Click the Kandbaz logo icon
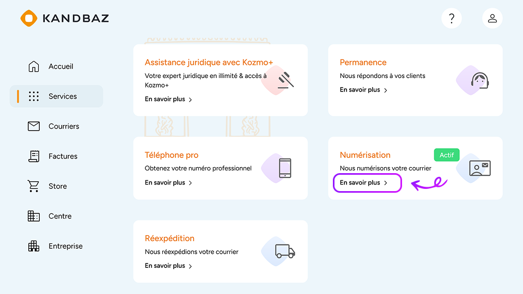Viewport: 523px width, 294px height. click(x=28, y=18)
